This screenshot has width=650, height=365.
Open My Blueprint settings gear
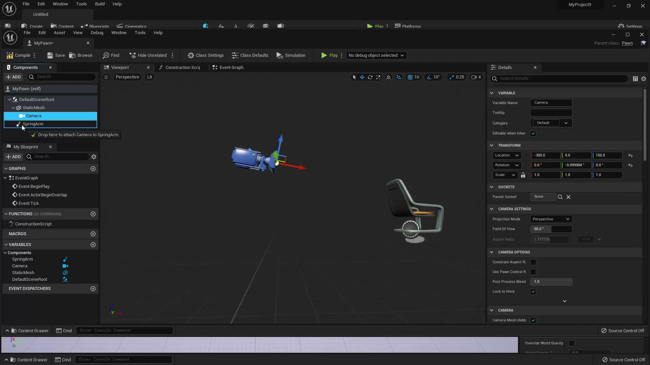click(x=94, y=157)
